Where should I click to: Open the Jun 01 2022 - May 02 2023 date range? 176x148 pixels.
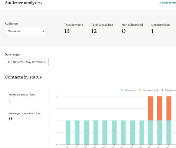click(26, 62)
